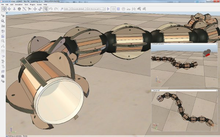The height and width of the screenshot is (137, 220).
Task: Open the Accurate (default) dynamics dropdown
Action: 80,9
